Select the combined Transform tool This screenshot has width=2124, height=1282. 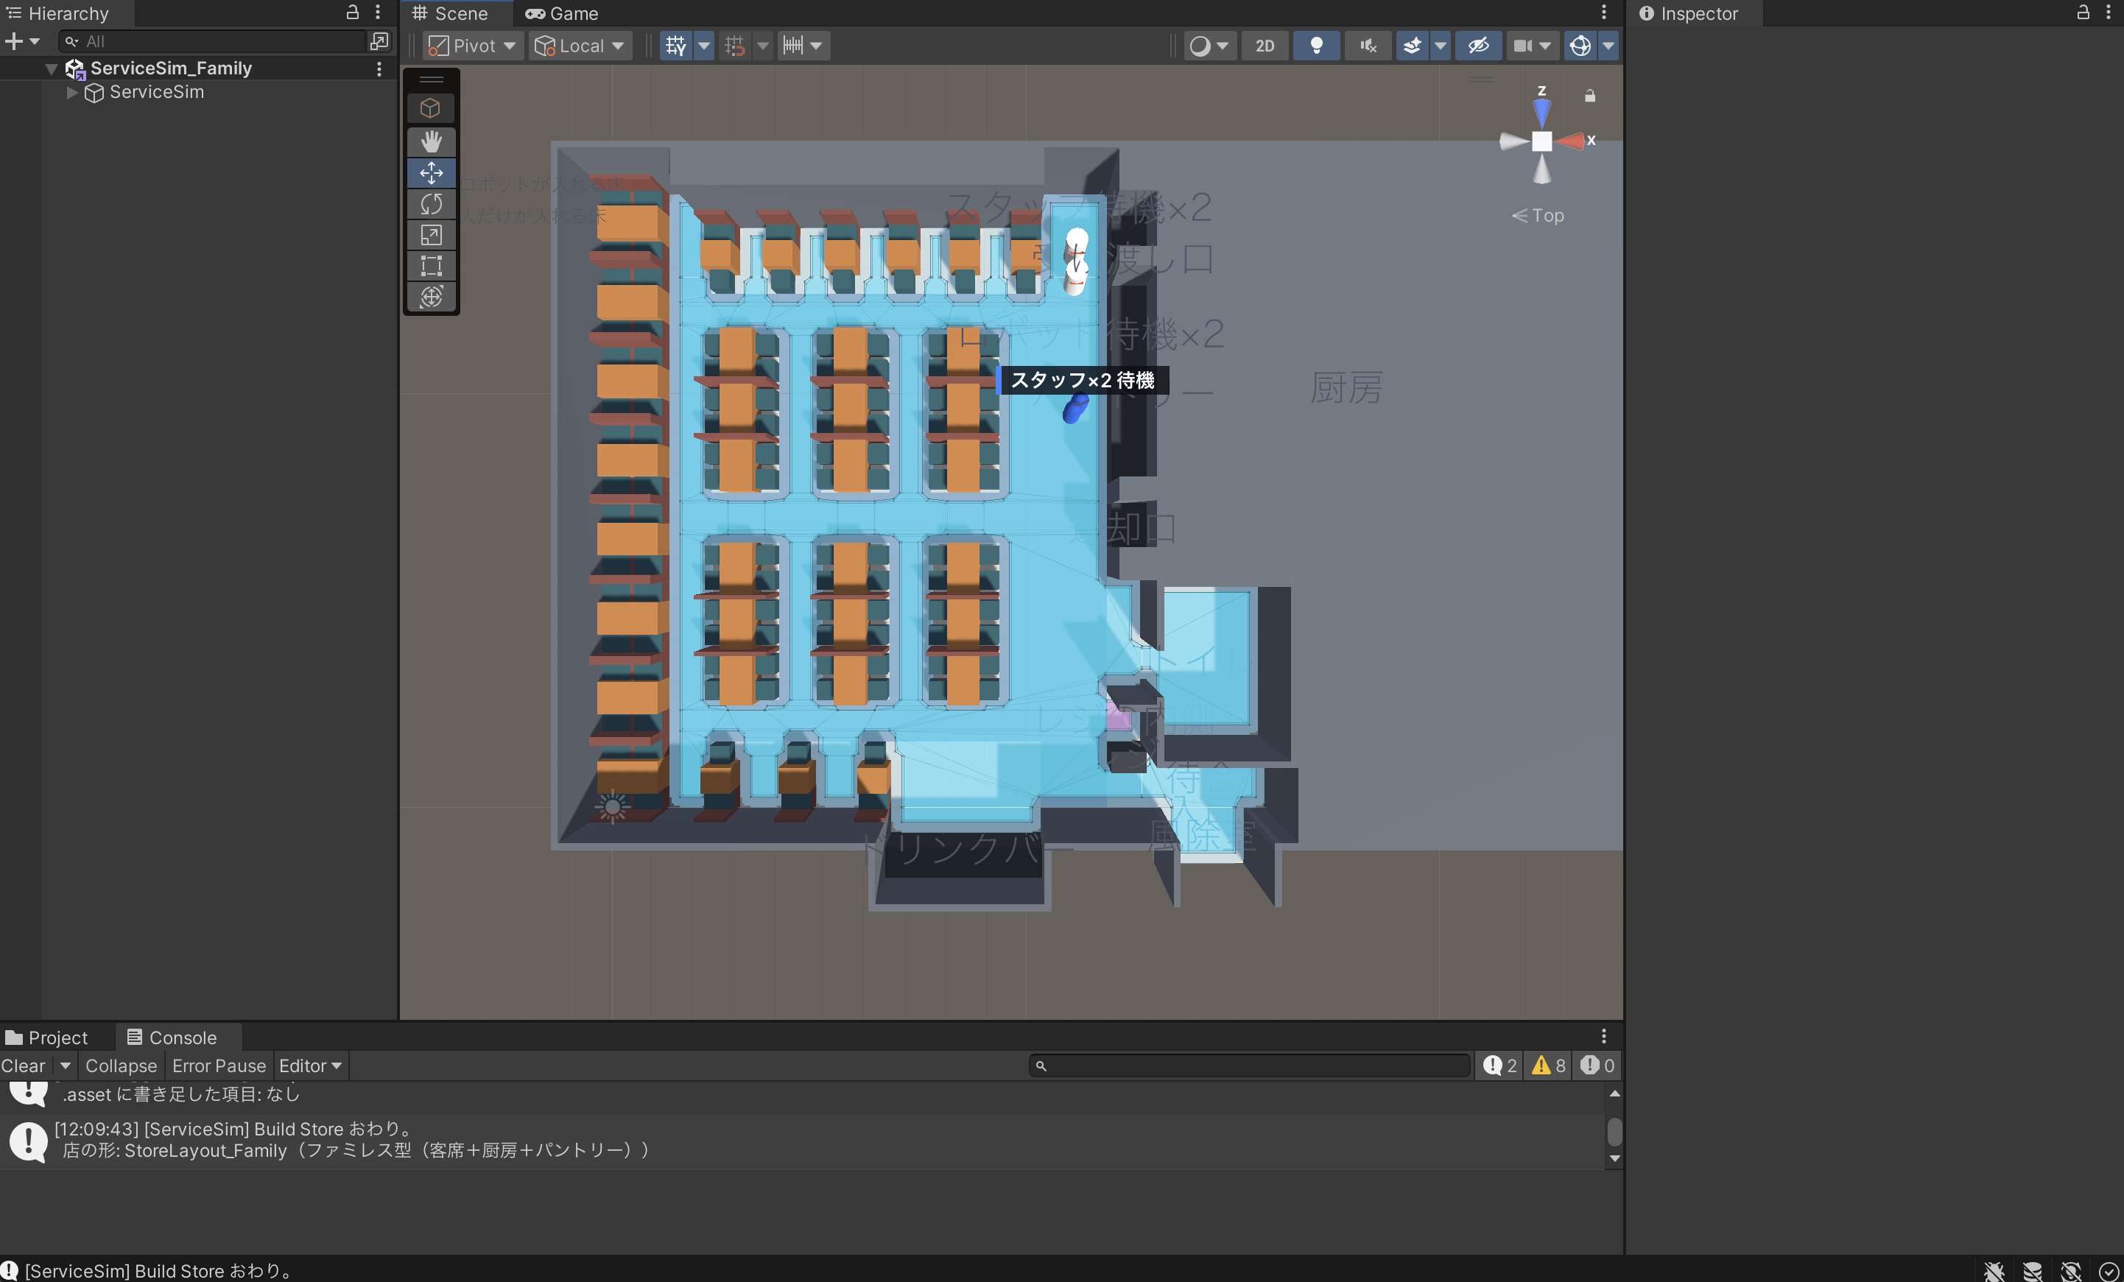[431, 297]
